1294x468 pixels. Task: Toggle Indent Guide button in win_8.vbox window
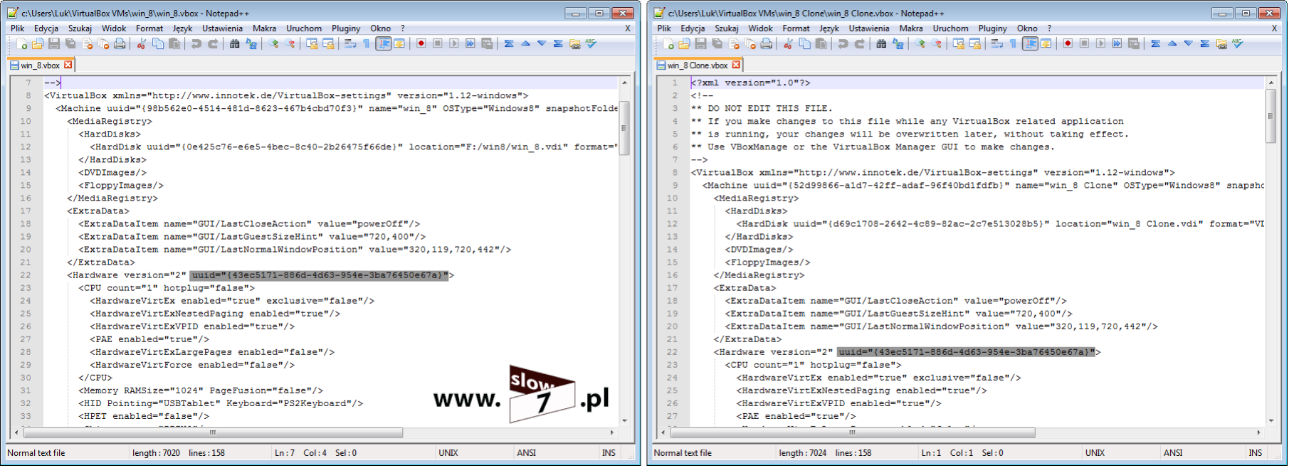384,44
